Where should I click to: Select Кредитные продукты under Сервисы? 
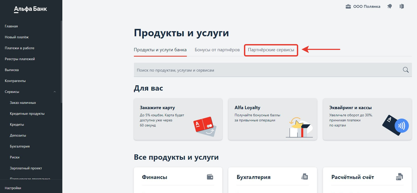pos(27,114)
